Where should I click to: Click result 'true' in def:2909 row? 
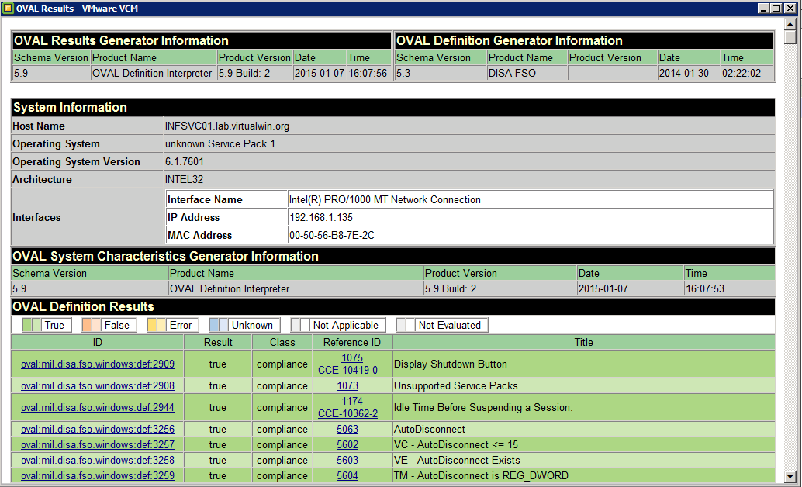coord(217,364)
